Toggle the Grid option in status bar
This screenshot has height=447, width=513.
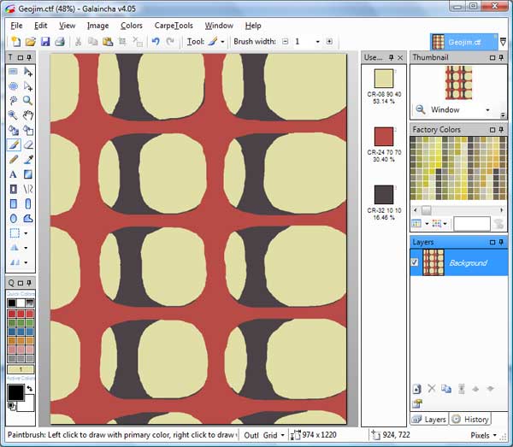[272, 435]
